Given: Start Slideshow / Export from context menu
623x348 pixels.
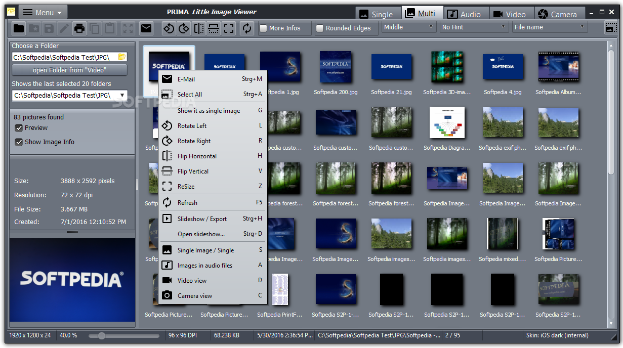Looking at the screenshot, I should (213, 219).
